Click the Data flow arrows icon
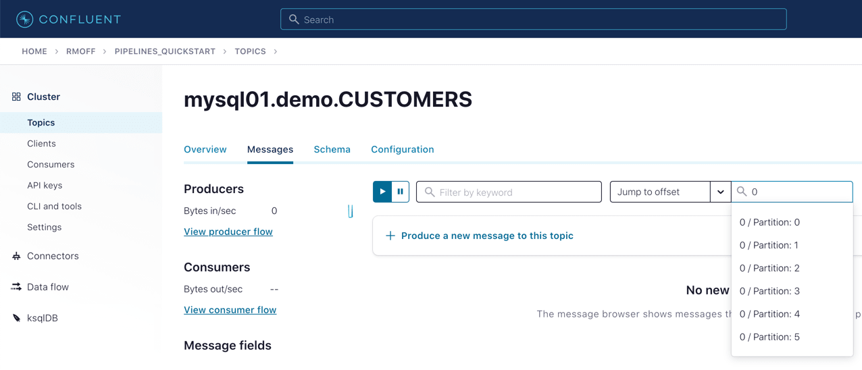The image size is (862, 370). tap(16, 287)
